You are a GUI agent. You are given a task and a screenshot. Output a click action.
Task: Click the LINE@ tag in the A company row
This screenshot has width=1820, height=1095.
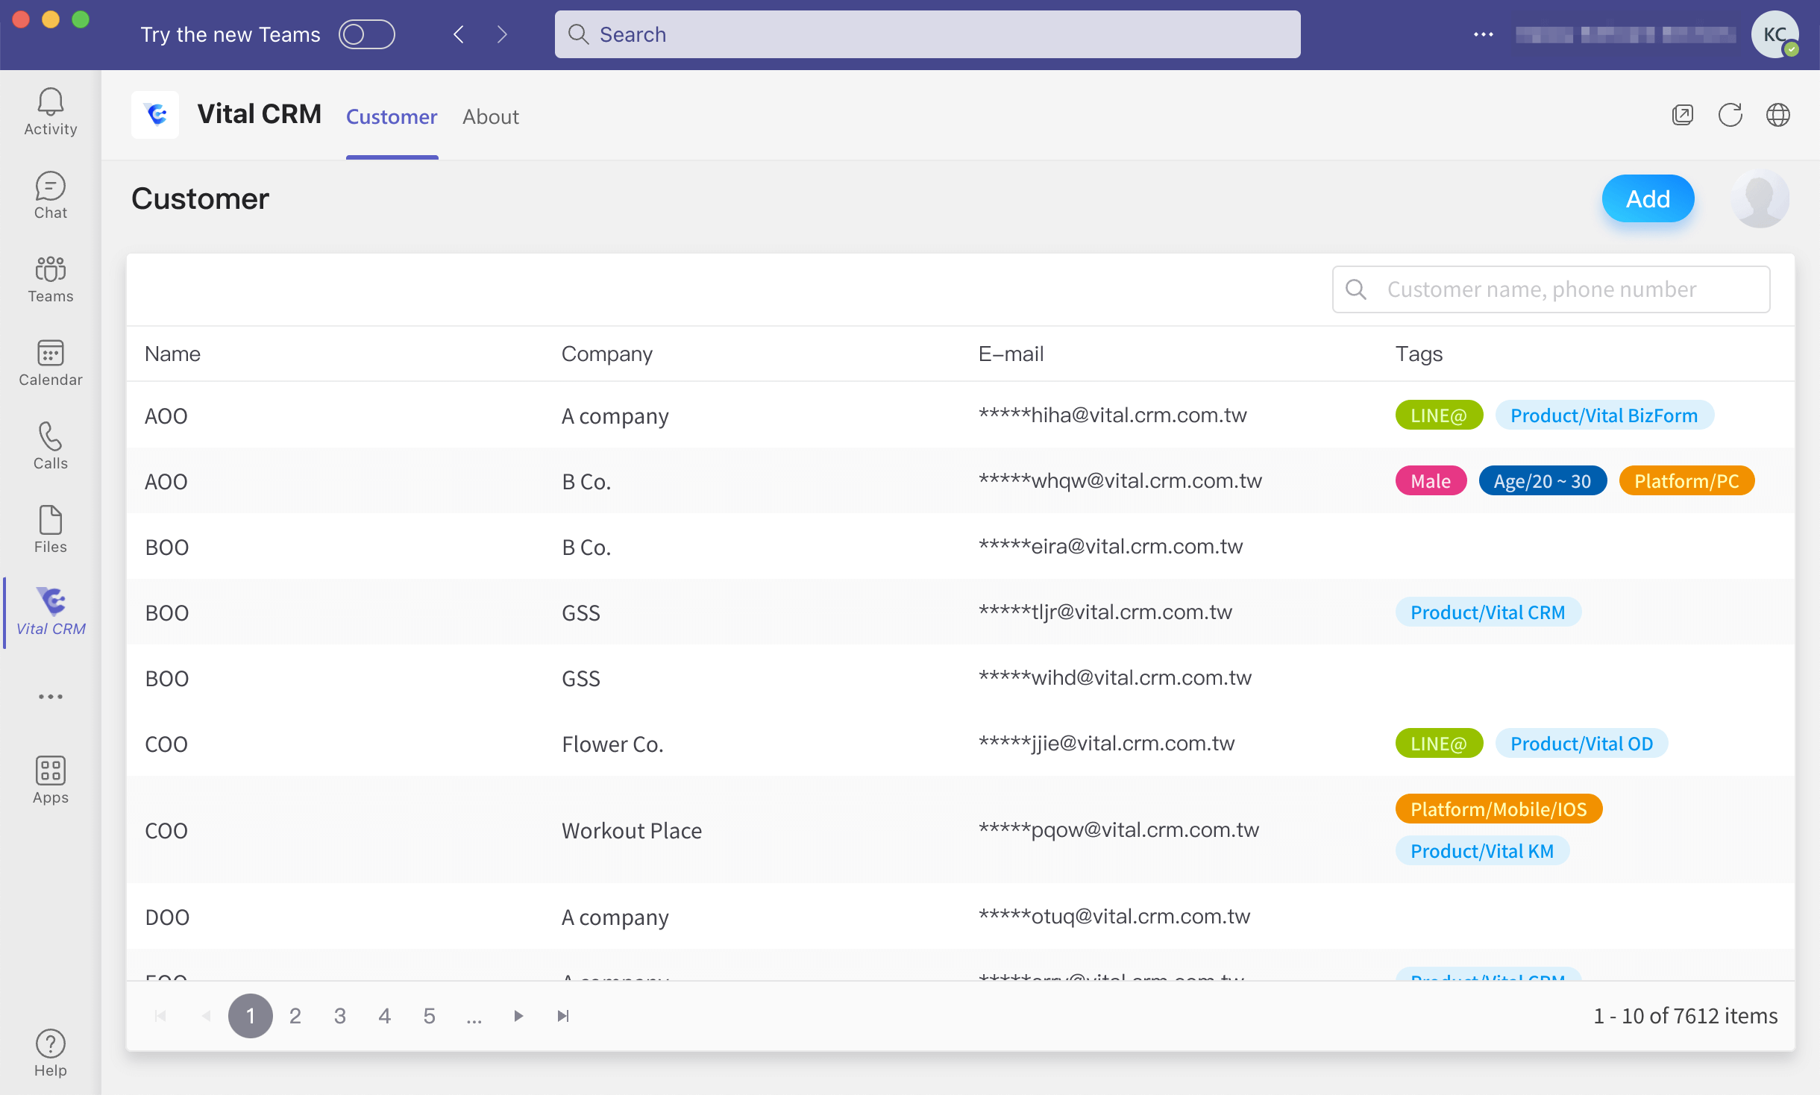pyautogui.click(x=1439, y=415)
